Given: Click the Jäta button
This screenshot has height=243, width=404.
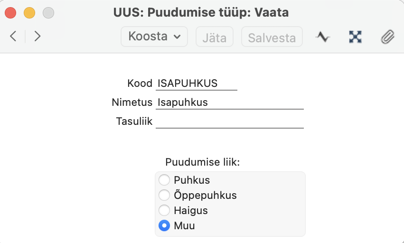Looking at the screenshot, I should click(x=215, y=37).
